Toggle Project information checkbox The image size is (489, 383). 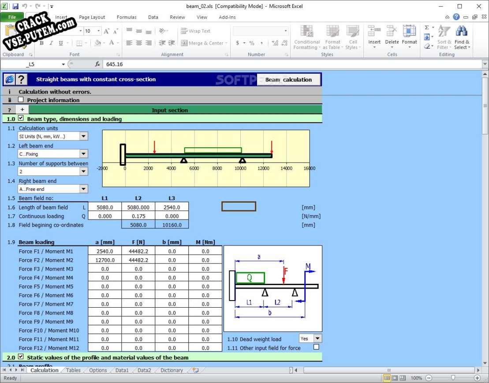tap(21, 100)
